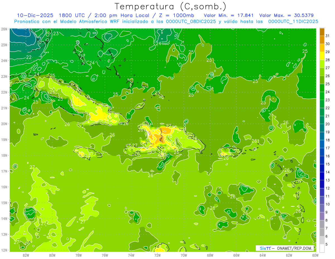Select the 25N latitude axis label
The width and height of the screenshot is (335, 259).
pos(4,45)
